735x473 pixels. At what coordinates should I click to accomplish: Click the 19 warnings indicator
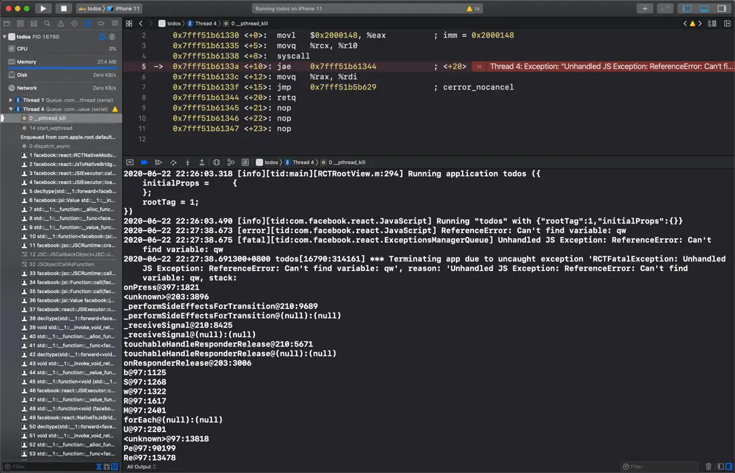pos(473,9)
